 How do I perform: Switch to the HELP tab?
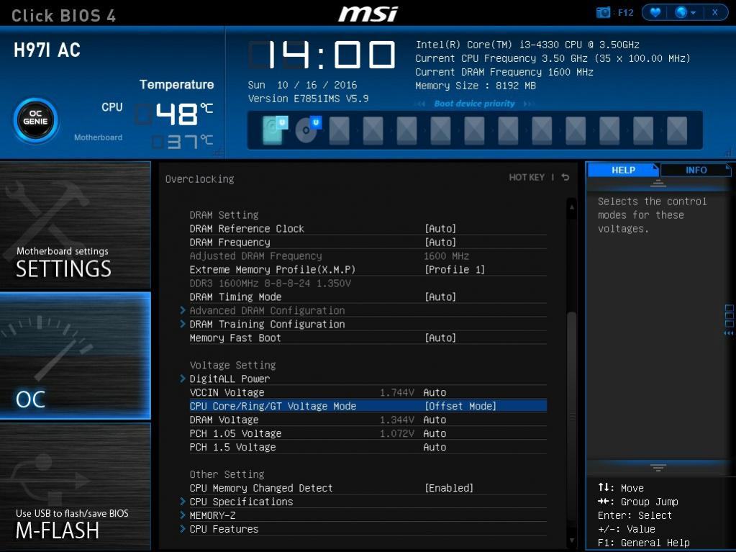point(623,170)
